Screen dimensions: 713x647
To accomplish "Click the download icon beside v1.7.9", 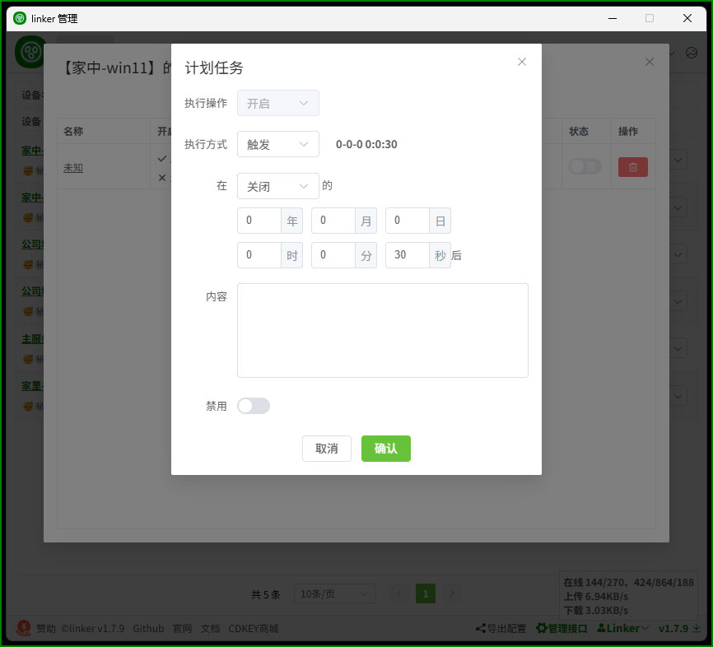I will [696, 628].
